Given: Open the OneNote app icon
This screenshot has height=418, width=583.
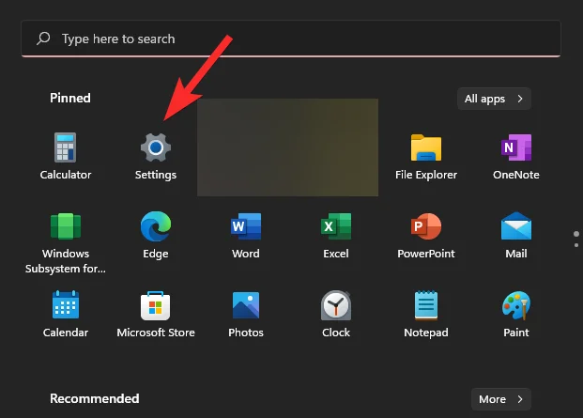Looking at the screenshot, I should [x=516, y=147].
